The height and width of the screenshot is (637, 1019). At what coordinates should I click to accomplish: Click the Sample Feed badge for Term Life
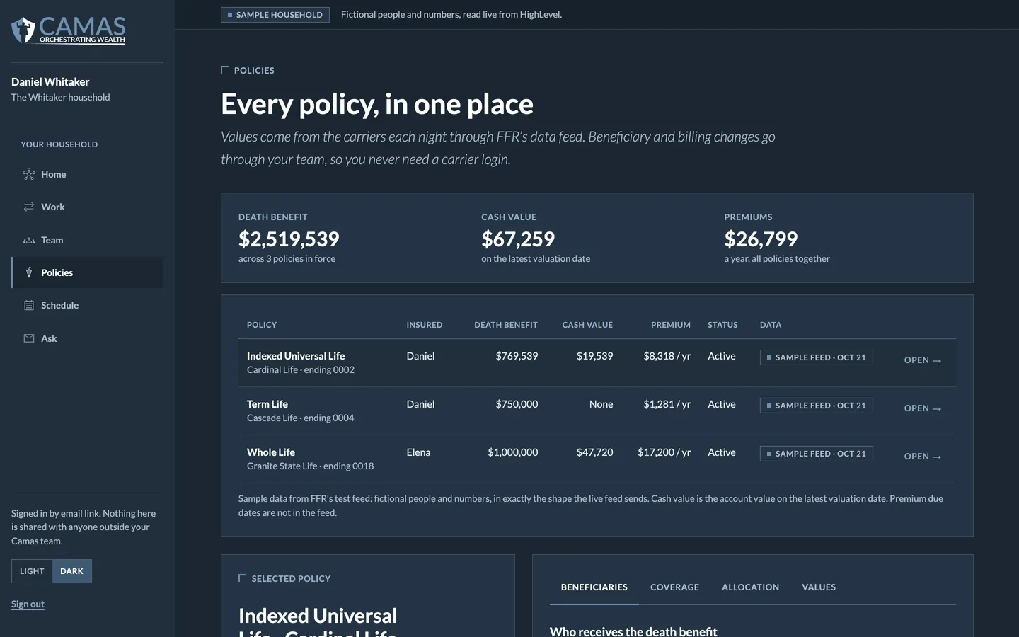(x=816, y=406)
